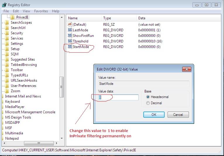Expand the Toolbar key
Screen dimensions: 224x156
(3, 70)
